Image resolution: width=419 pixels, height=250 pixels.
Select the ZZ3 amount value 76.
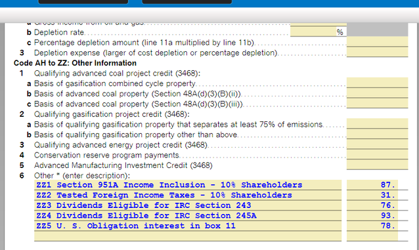[x=372, y=205]
